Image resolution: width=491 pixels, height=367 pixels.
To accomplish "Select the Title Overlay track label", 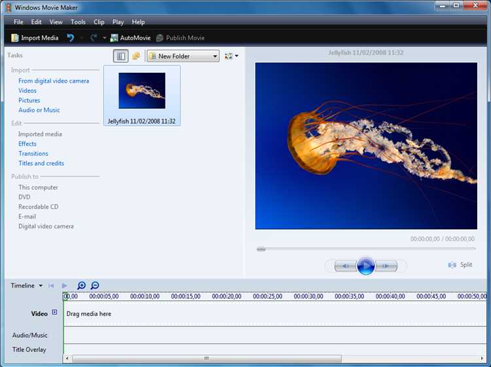I will [29, 349].
